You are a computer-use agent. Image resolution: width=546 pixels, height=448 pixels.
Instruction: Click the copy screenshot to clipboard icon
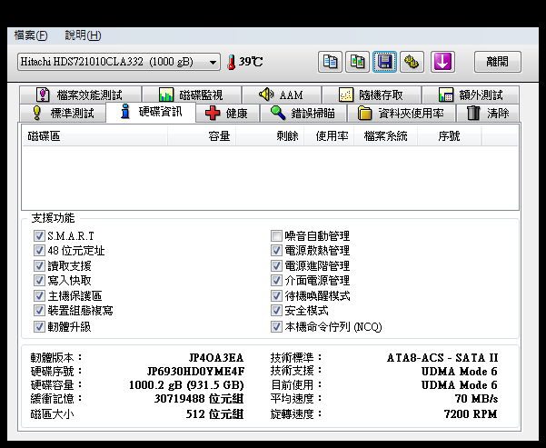pos(357,62)
